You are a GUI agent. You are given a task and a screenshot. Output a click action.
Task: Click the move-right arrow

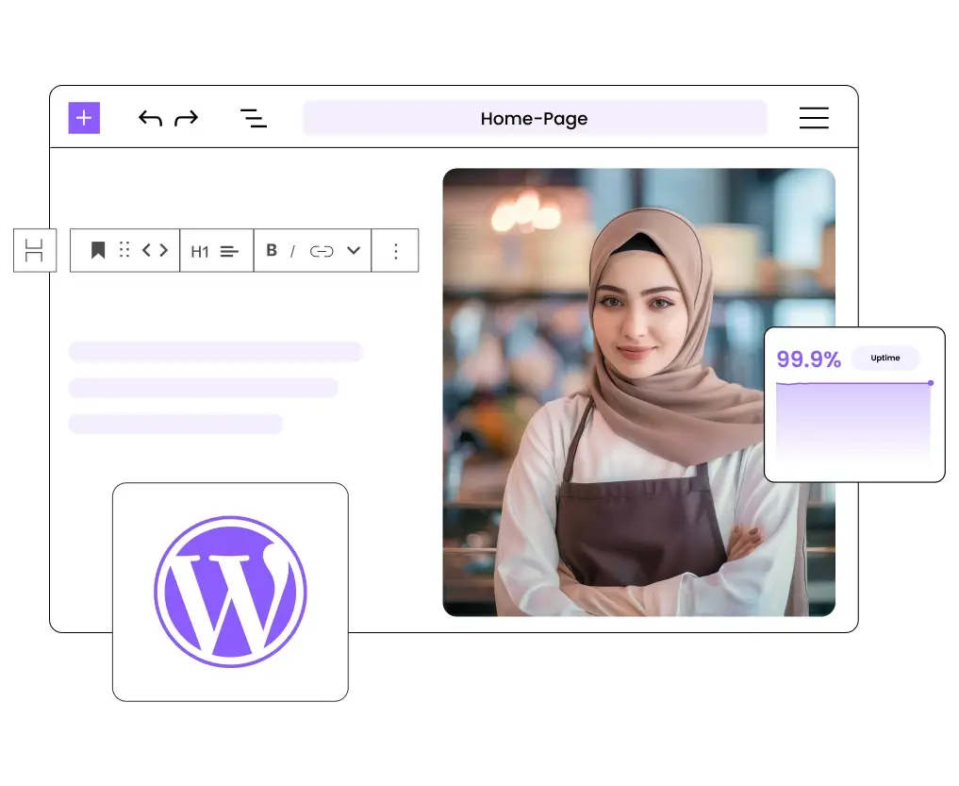tap(163, 250)
